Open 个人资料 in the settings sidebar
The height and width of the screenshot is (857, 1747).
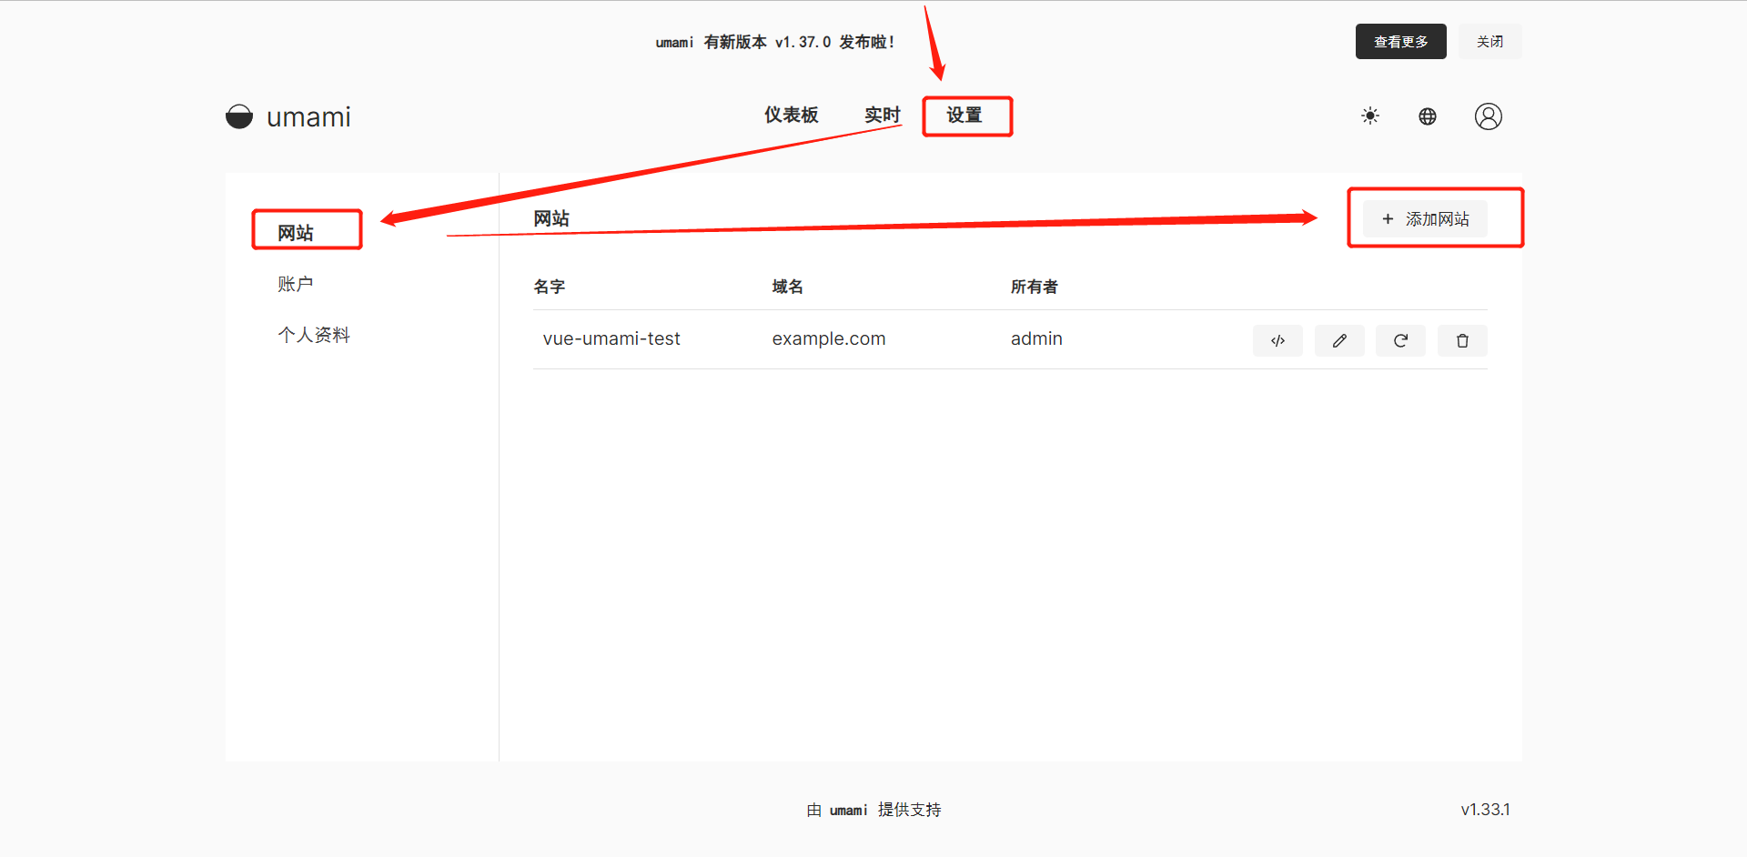coord(314,335)
